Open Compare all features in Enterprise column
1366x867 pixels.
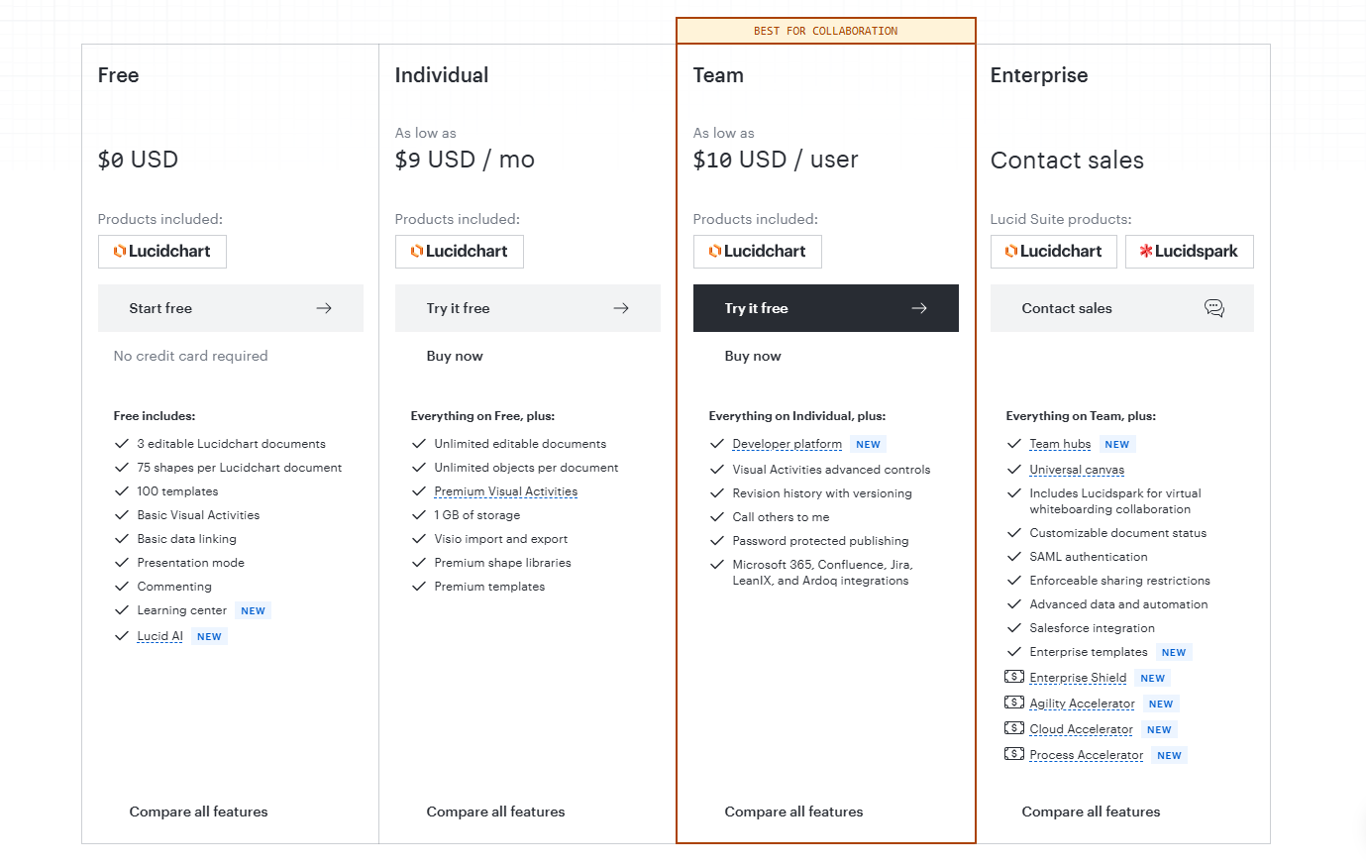pos(1092,812)
